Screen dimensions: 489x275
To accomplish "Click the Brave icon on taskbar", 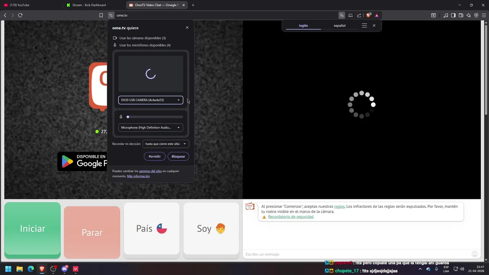I will 42,269.
